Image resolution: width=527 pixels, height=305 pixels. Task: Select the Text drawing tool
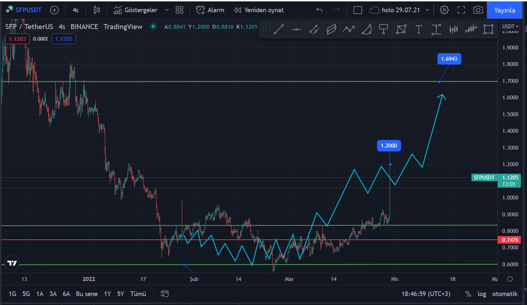click(x=419, y=29)
